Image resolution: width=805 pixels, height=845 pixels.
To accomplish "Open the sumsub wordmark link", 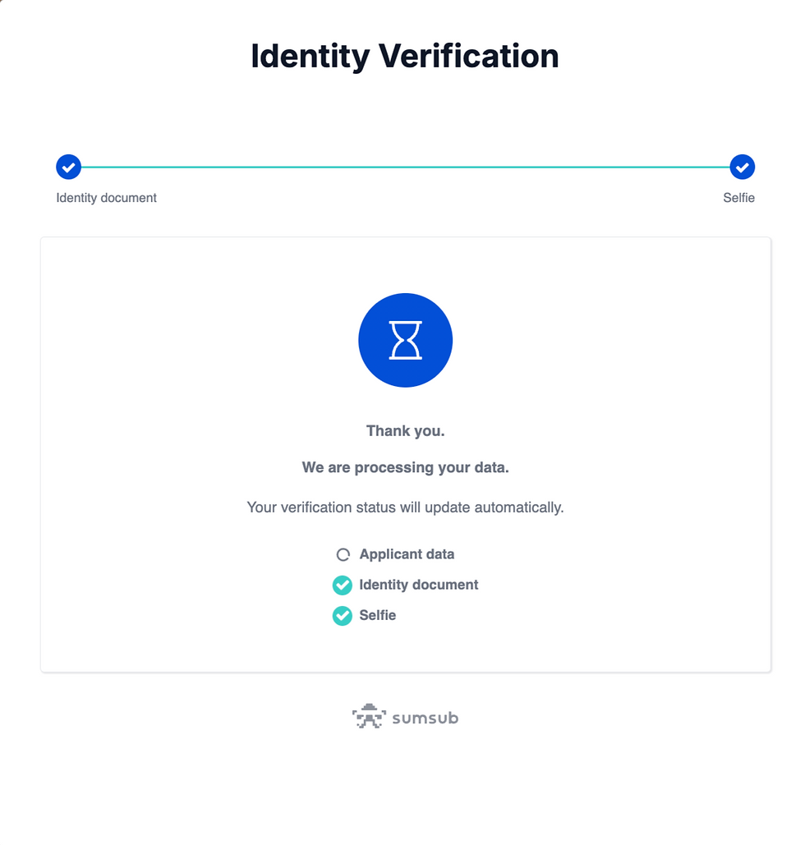I will [425, 718].
